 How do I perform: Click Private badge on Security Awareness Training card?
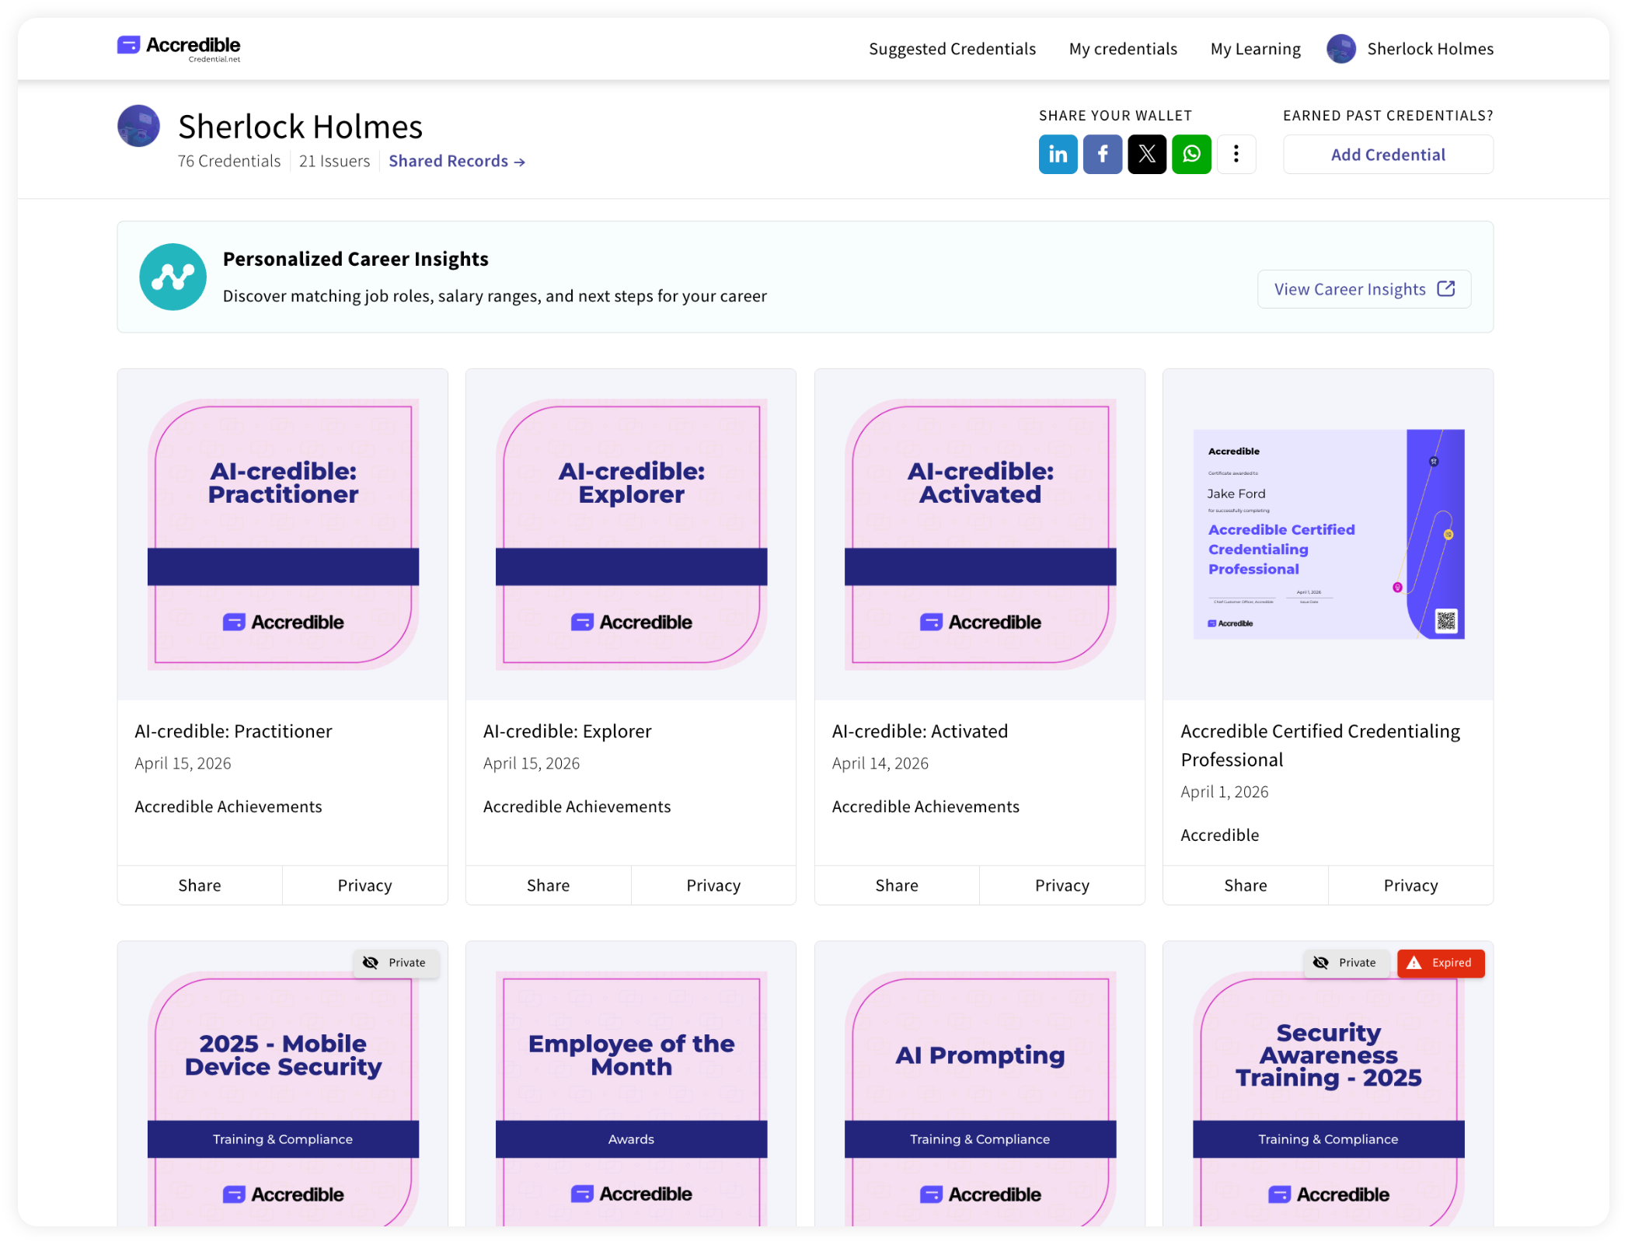[1346, 962]
